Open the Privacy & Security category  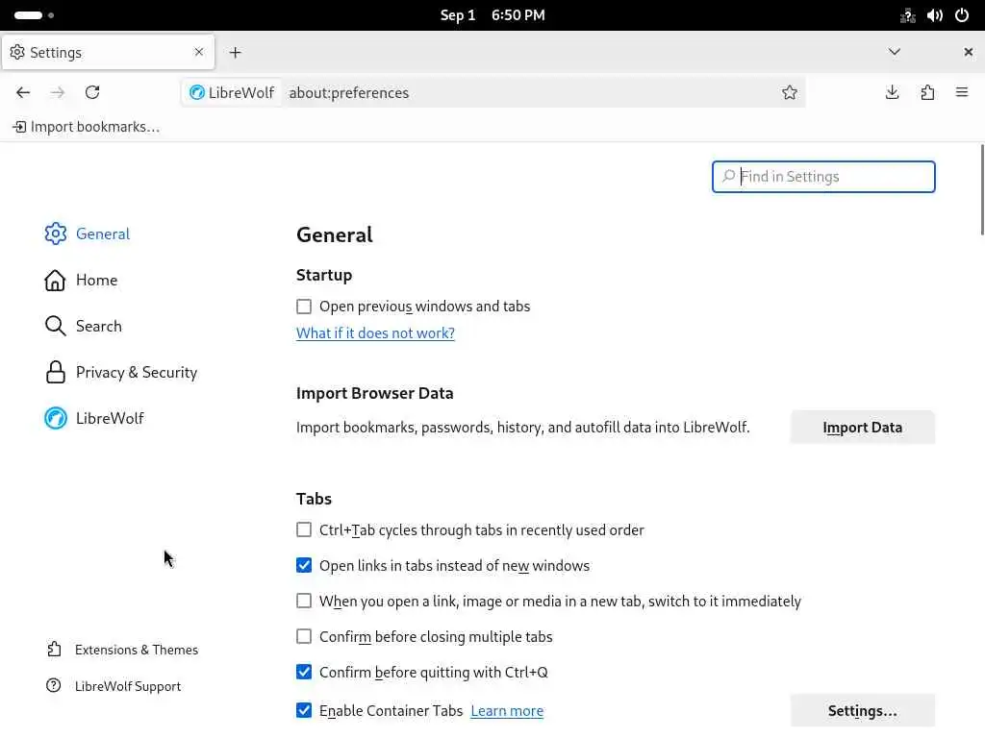[x=136, y=372]
